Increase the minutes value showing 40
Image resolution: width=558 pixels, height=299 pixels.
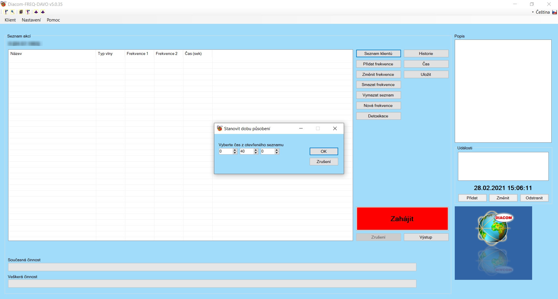(256, 150)
